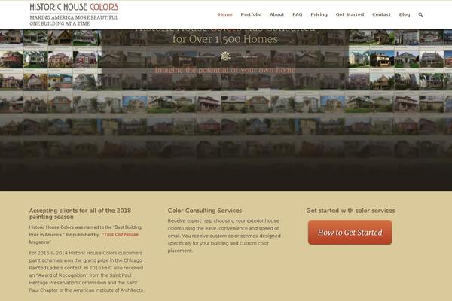Screen dimensions: 452x301
Task: Follow the "This Old House" link
Action: point(121,234)
